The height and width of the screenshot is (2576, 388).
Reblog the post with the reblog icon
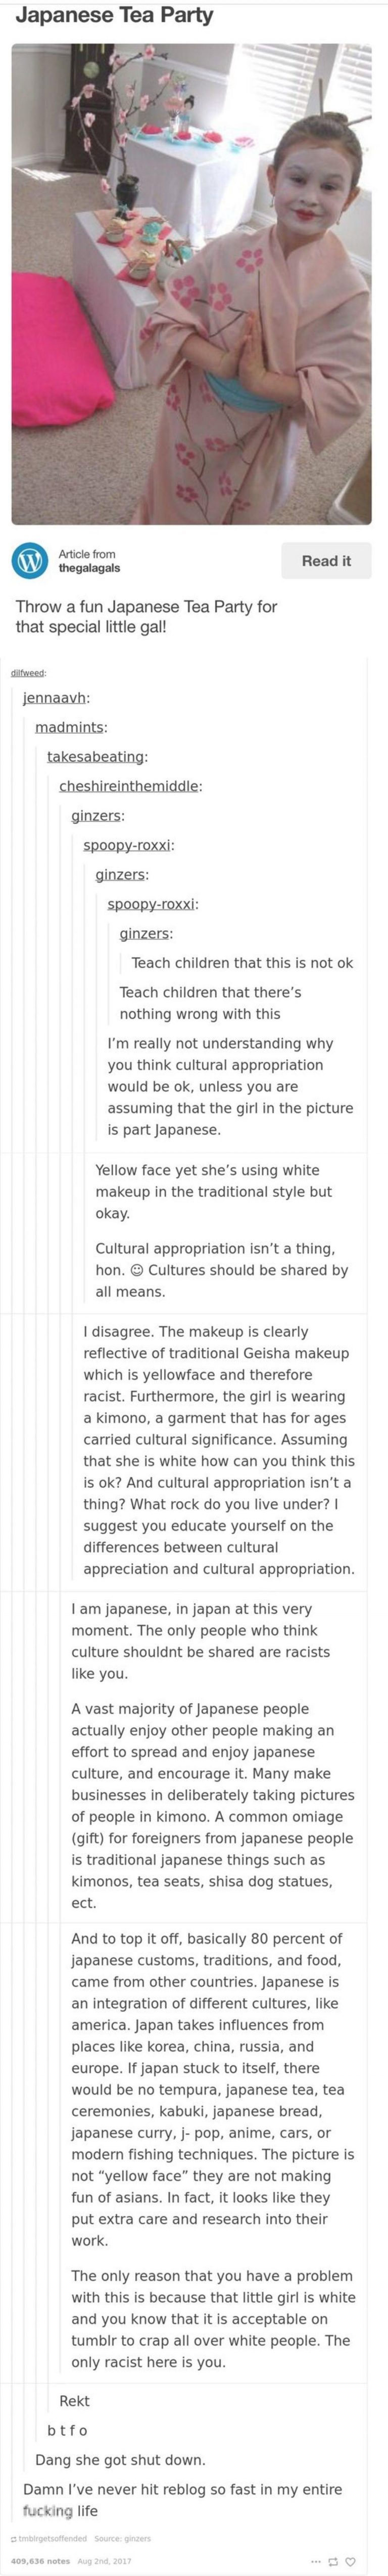coord(333,2560)
